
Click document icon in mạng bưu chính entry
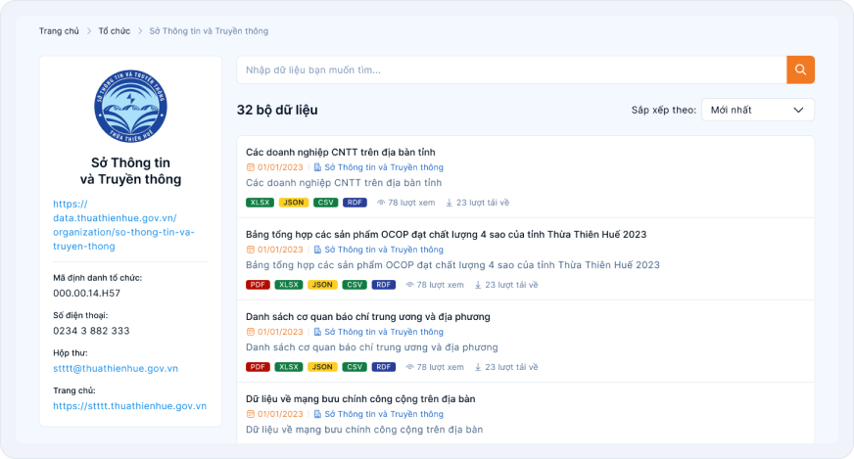click(x=317, y=414)
